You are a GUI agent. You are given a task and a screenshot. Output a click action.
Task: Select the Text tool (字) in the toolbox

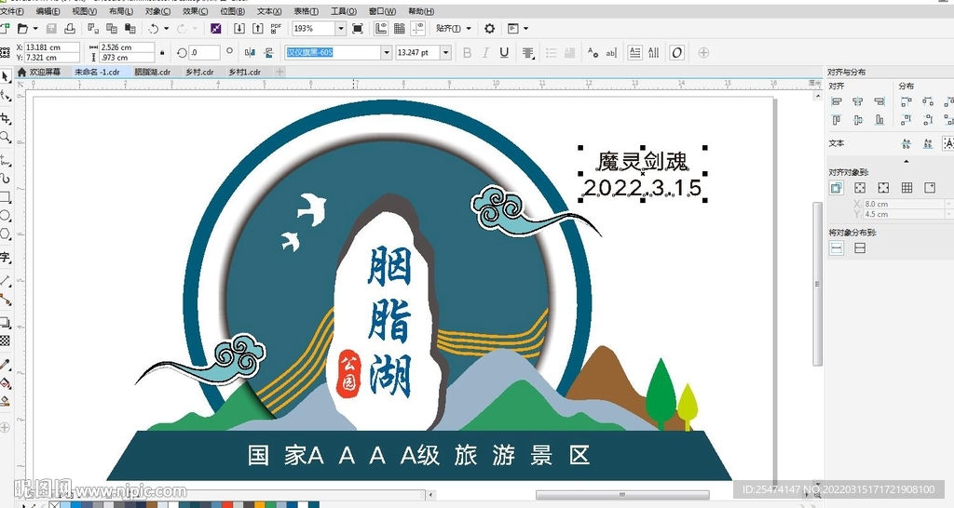(x=5, y=257)
